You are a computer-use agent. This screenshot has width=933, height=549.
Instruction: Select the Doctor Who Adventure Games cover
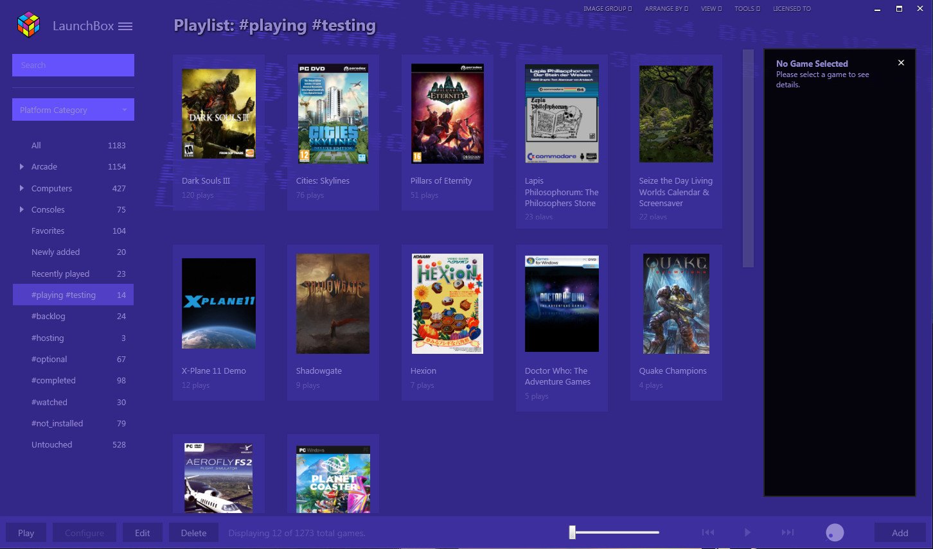tap(562, 304)
